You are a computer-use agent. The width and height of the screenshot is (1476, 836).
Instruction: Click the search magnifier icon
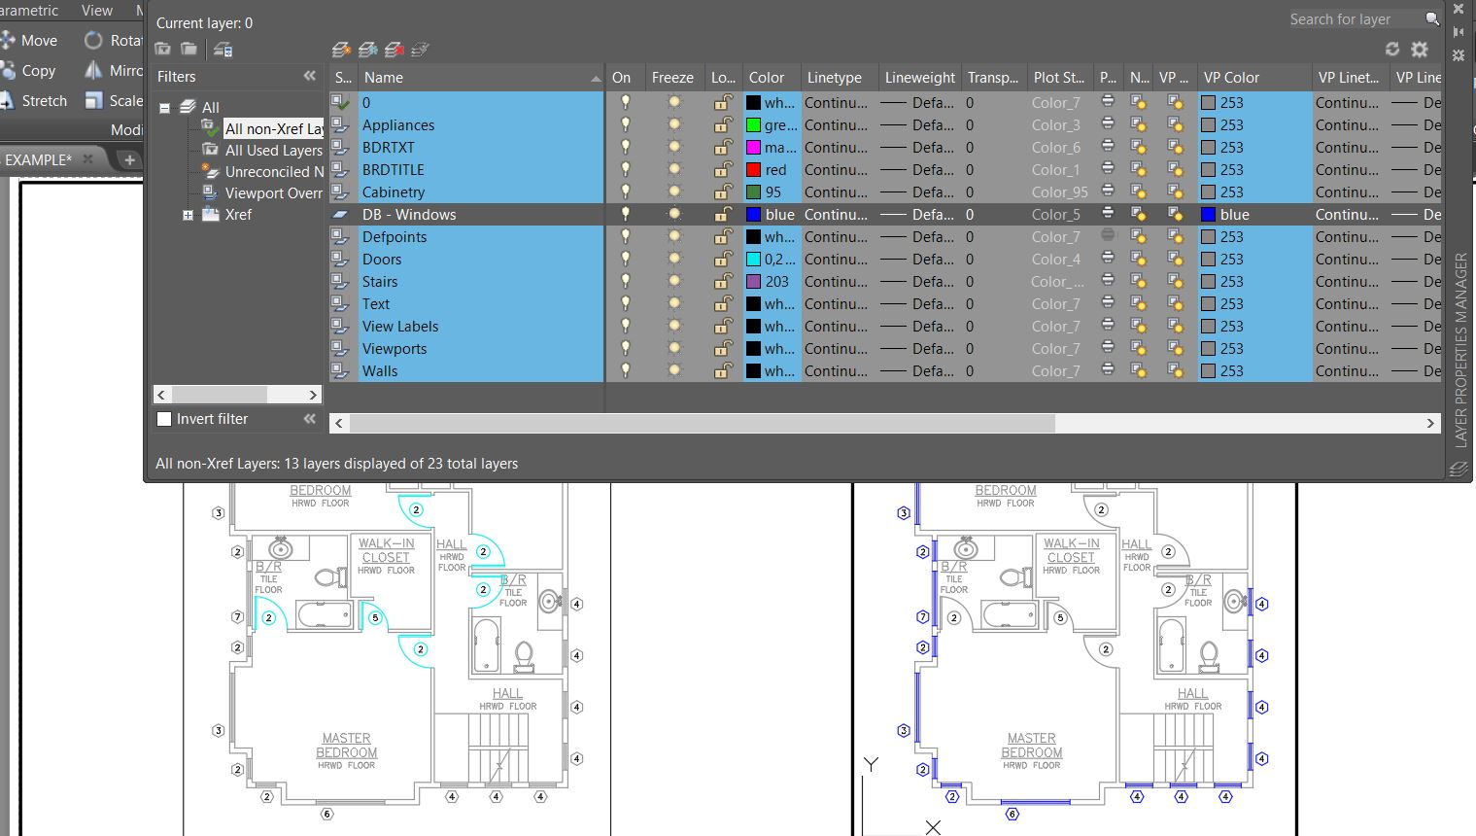1431,19
